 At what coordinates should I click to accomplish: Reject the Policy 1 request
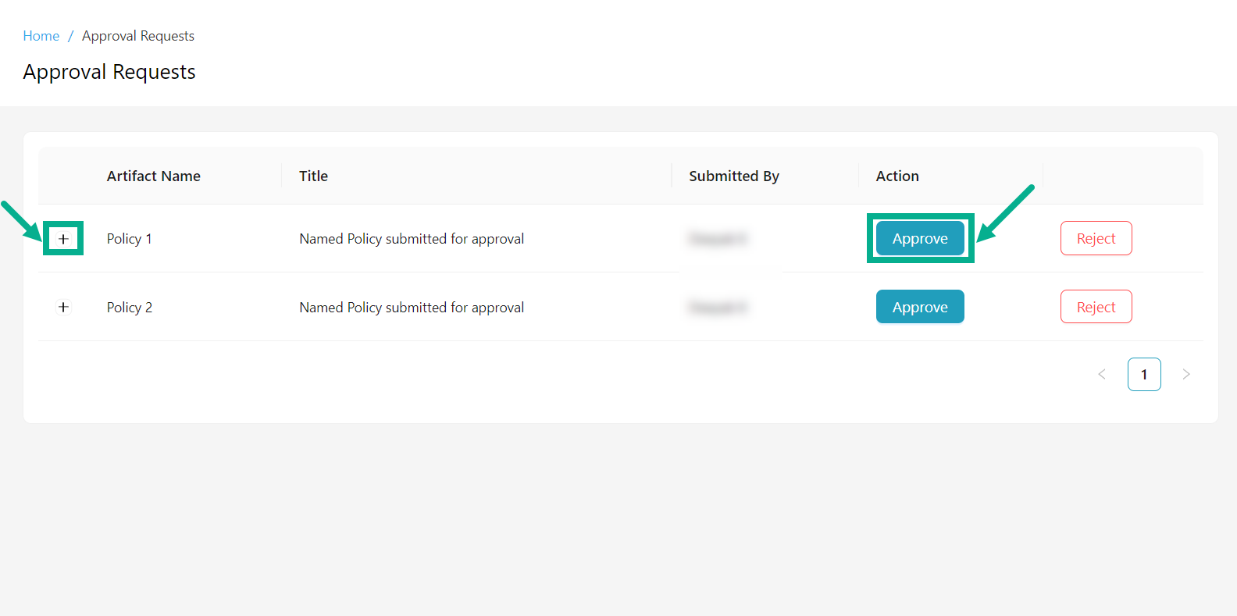tap(1096, 238)
